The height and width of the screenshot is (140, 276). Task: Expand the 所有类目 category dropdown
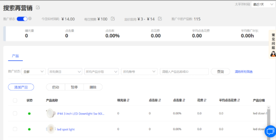pos(65,72)
